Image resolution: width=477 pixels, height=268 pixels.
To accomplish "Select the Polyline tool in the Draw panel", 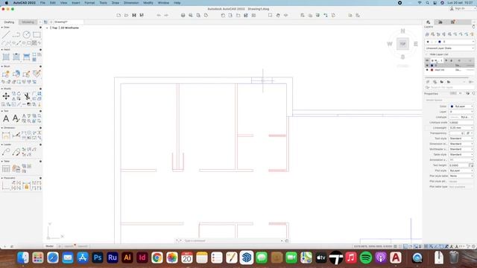I will tap(16, 35).
